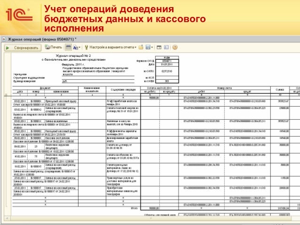This screenshot has height=225, width=300.
Task: Expand the save settings dropdown arrow
Action: [152, 47]
